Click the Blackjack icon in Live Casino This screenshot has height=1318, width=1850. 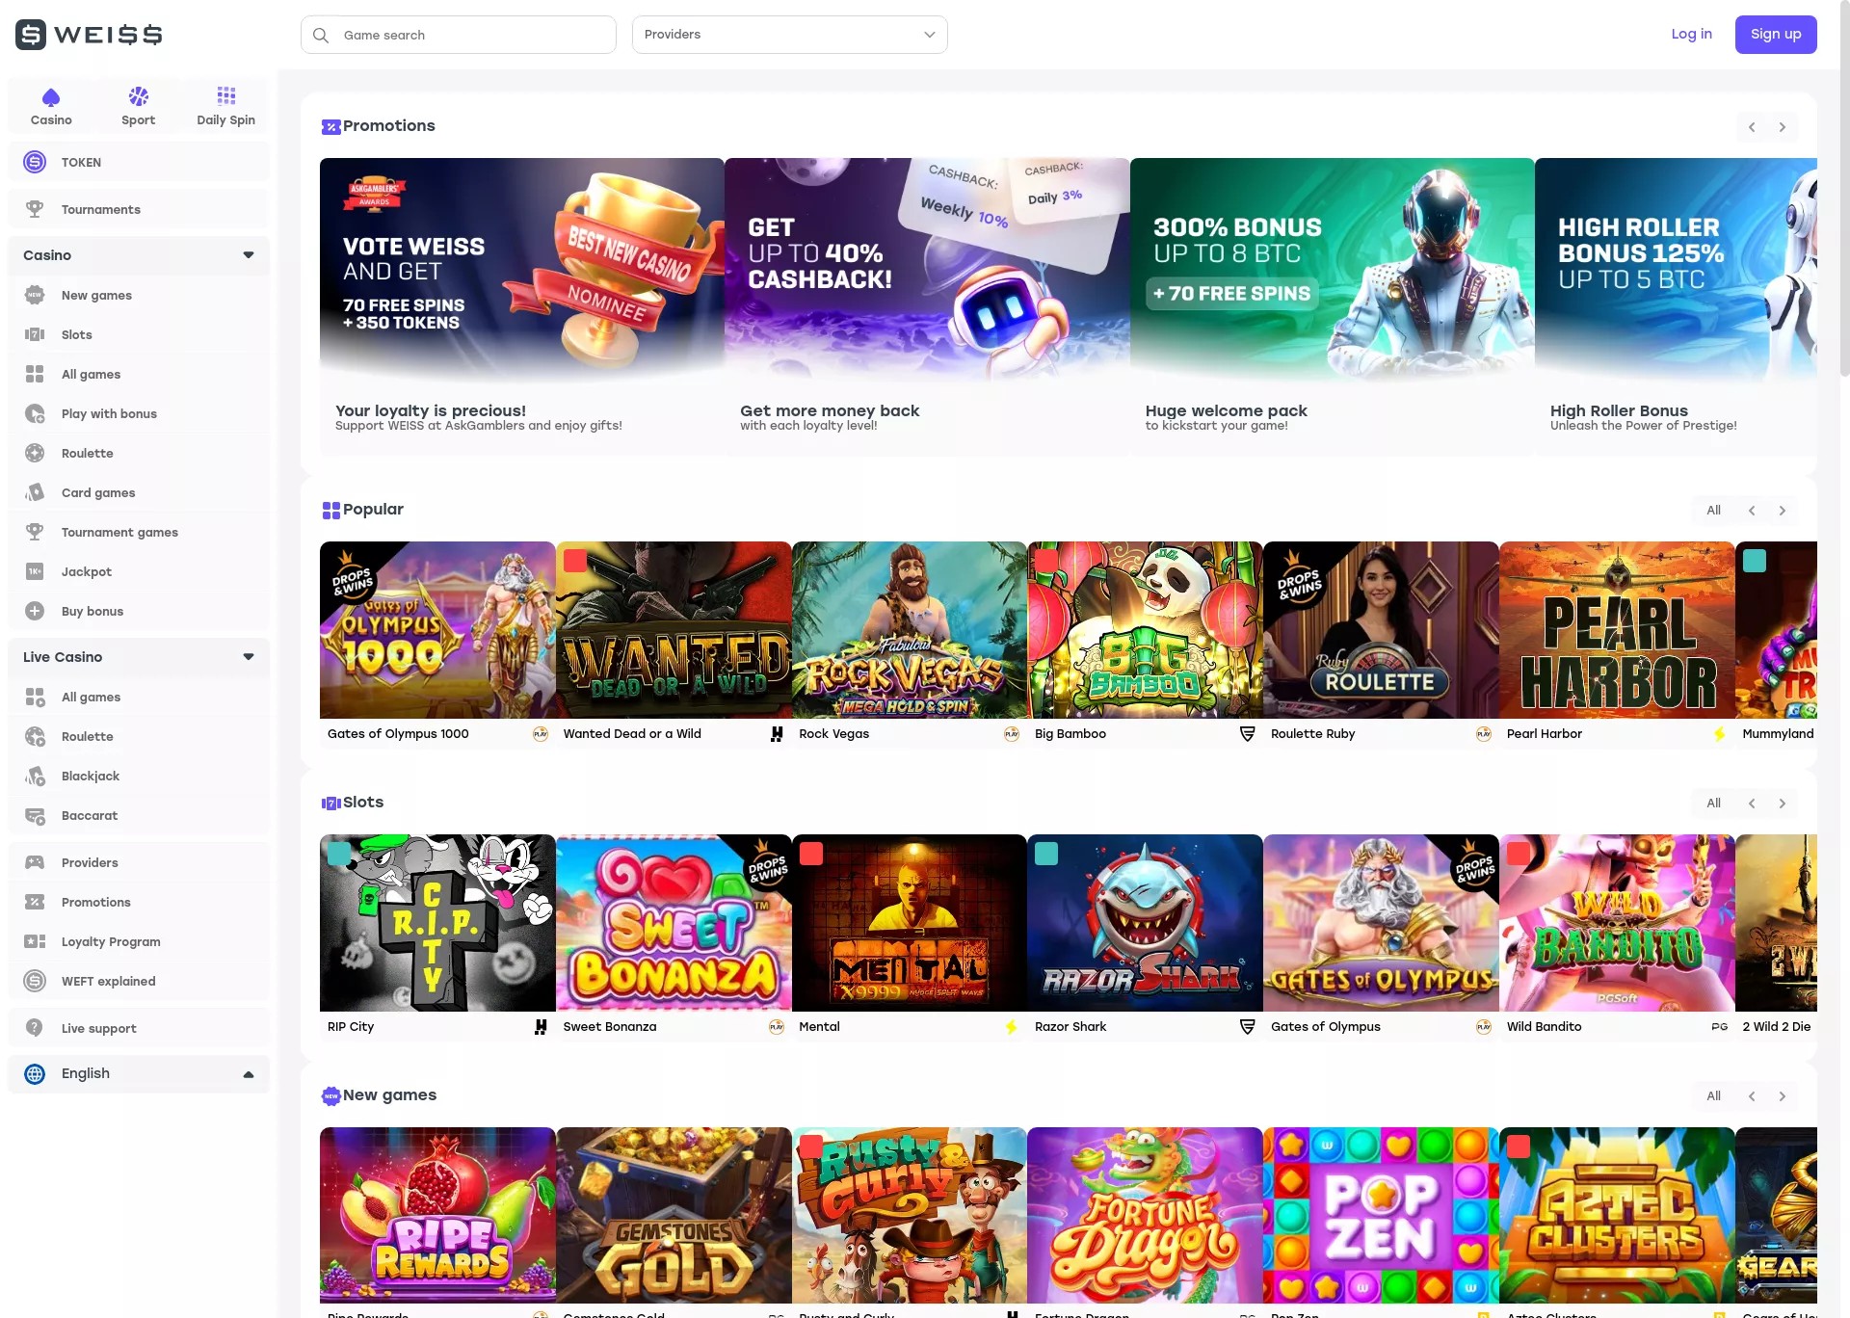coord(35,776)
